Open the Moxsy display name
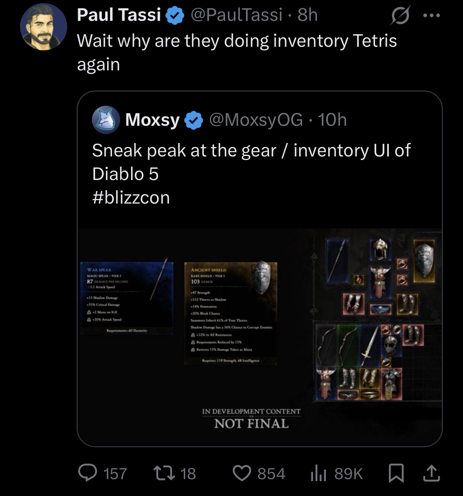Viewport: 463px width, 496px height. [x=152, y=119]
